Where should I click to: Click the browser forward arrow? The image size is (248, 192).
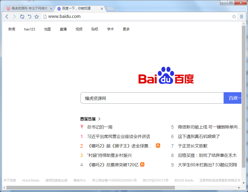click(14, 17)
